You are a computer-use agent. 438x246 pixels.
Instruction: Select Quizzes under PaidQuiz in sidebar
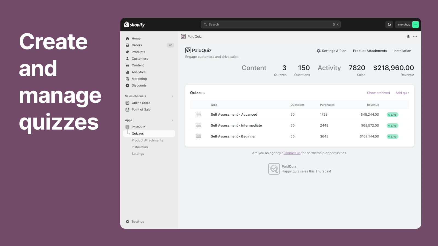pos(138,133)
